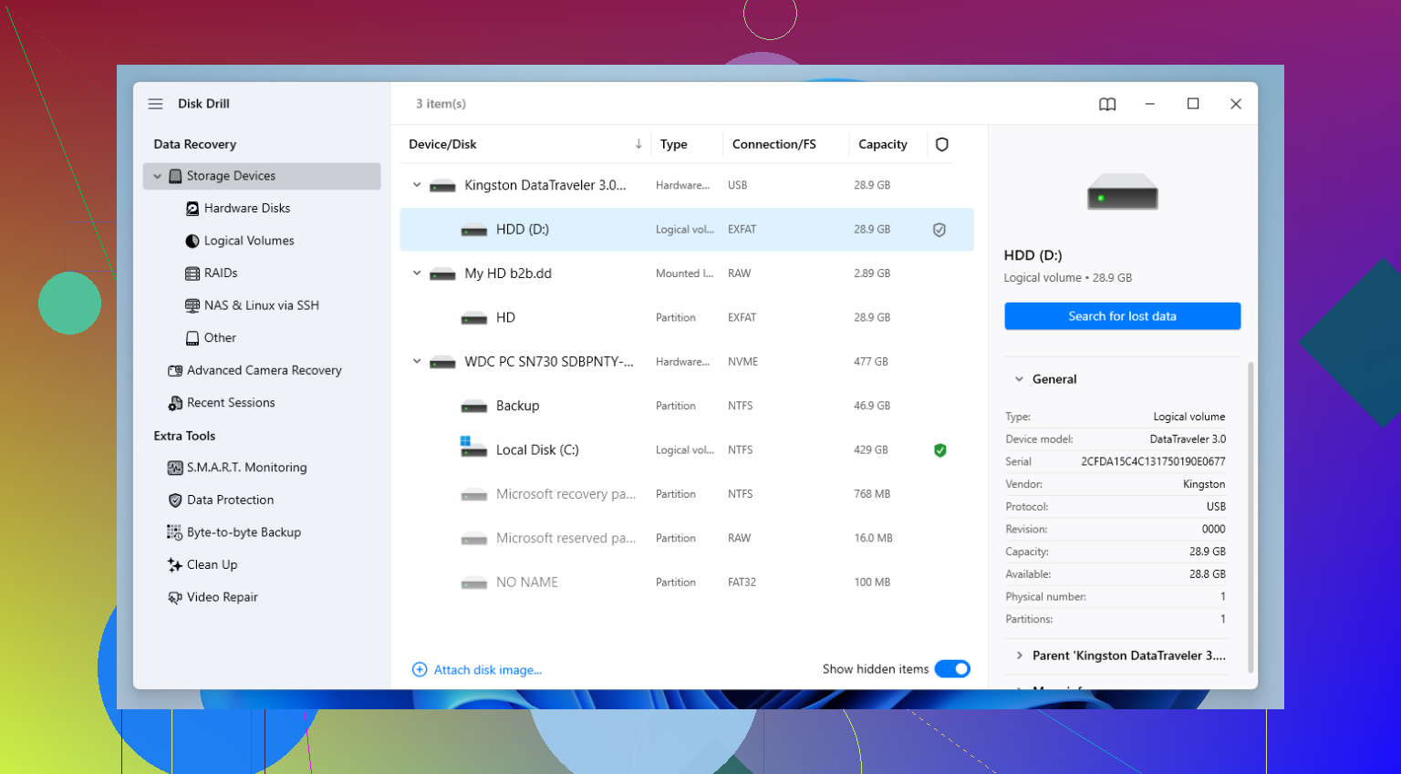Click the sort arrow in Device/Disk header

coord(638,144)
